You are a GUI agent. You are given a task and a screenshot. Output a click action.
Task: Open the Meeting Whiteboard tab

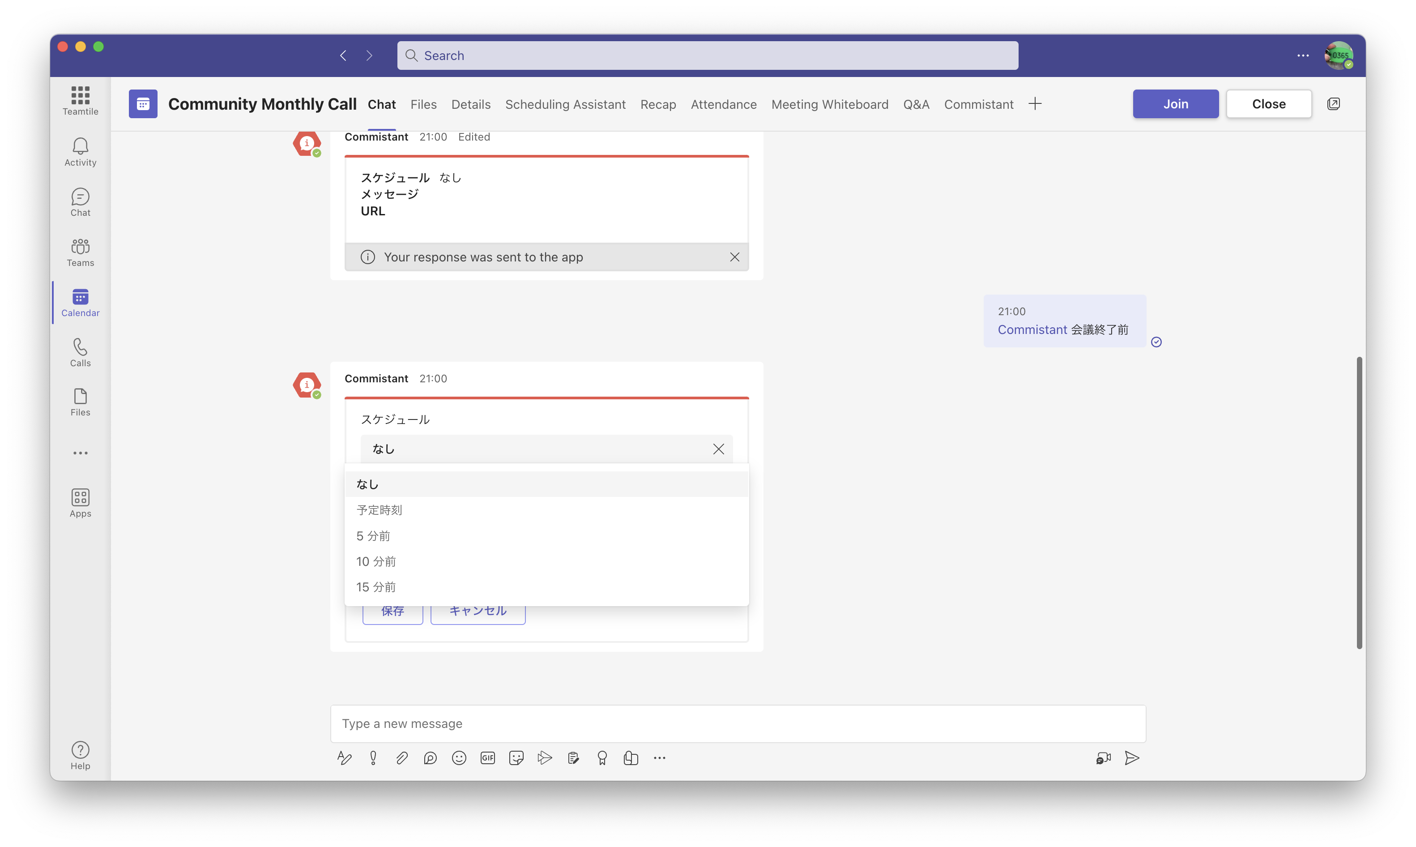830,104
